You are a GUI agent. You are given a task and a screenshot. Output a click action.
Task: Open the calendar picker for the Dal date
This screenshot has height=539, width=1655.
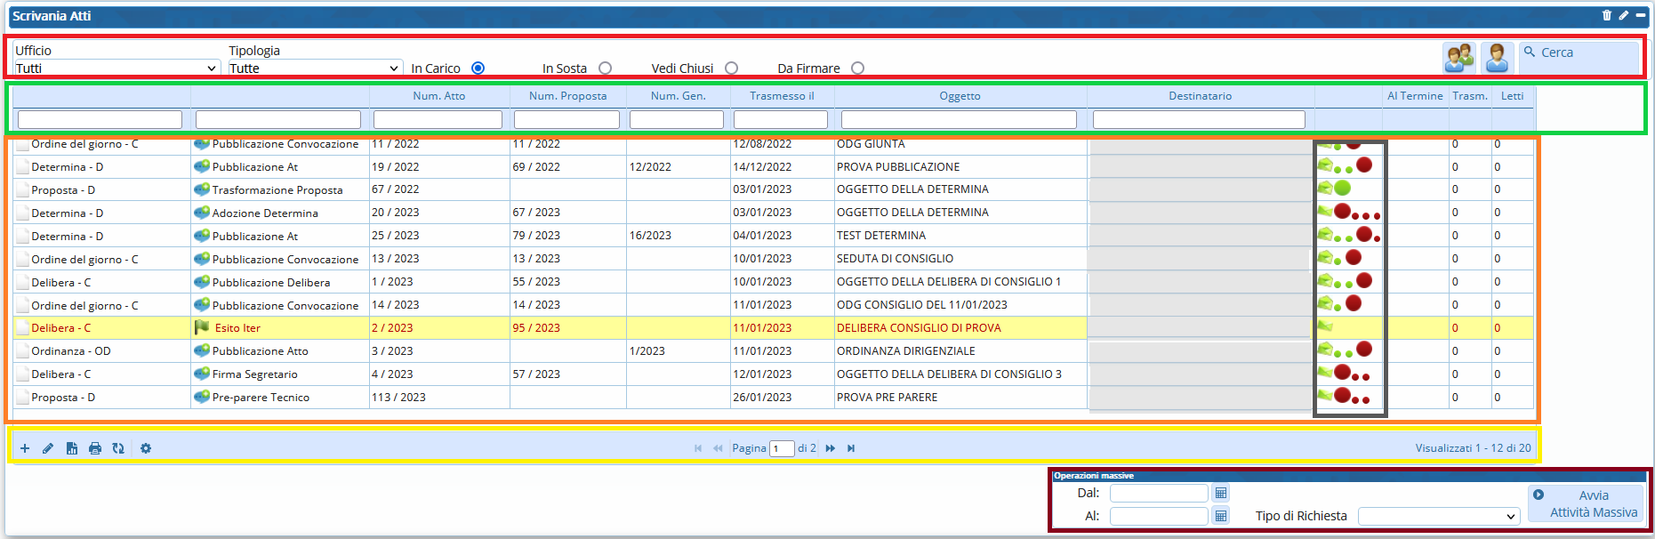tap(1221, 493)
